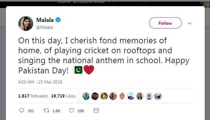Open the 4:26 AM tweet timestamp

[x=40, y=82]
